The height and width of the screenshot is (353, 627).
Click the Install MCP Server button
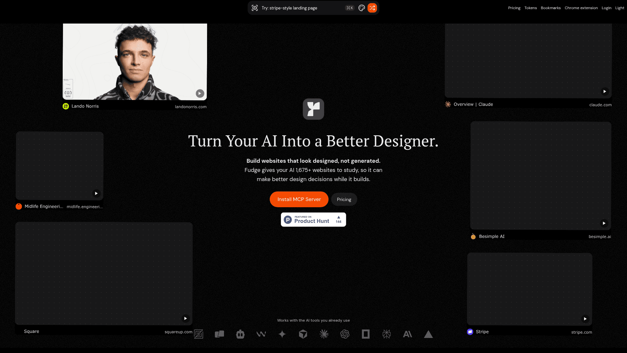pyautogui.click(x=299, y=199)
